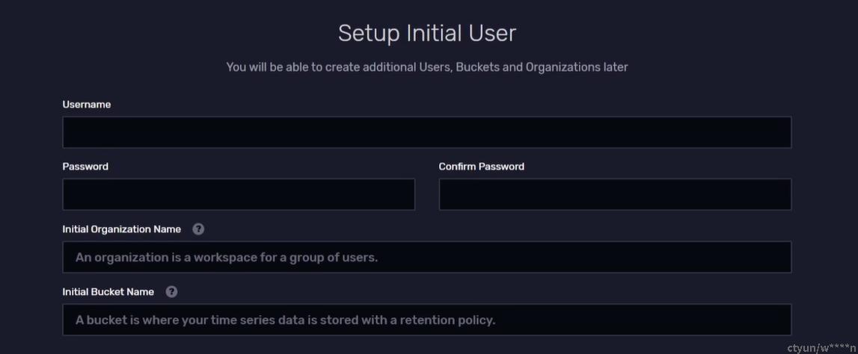Click placeholder 'A bucket is where your time series'
Screen dimensions: 858x354
click(x=285, y=320)
